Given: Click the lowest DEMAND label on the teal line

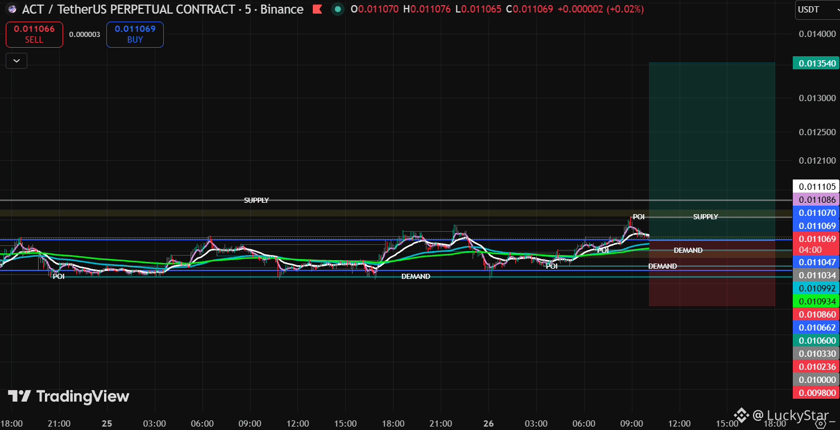Looking at the screenshot, I should coord(416,276).
